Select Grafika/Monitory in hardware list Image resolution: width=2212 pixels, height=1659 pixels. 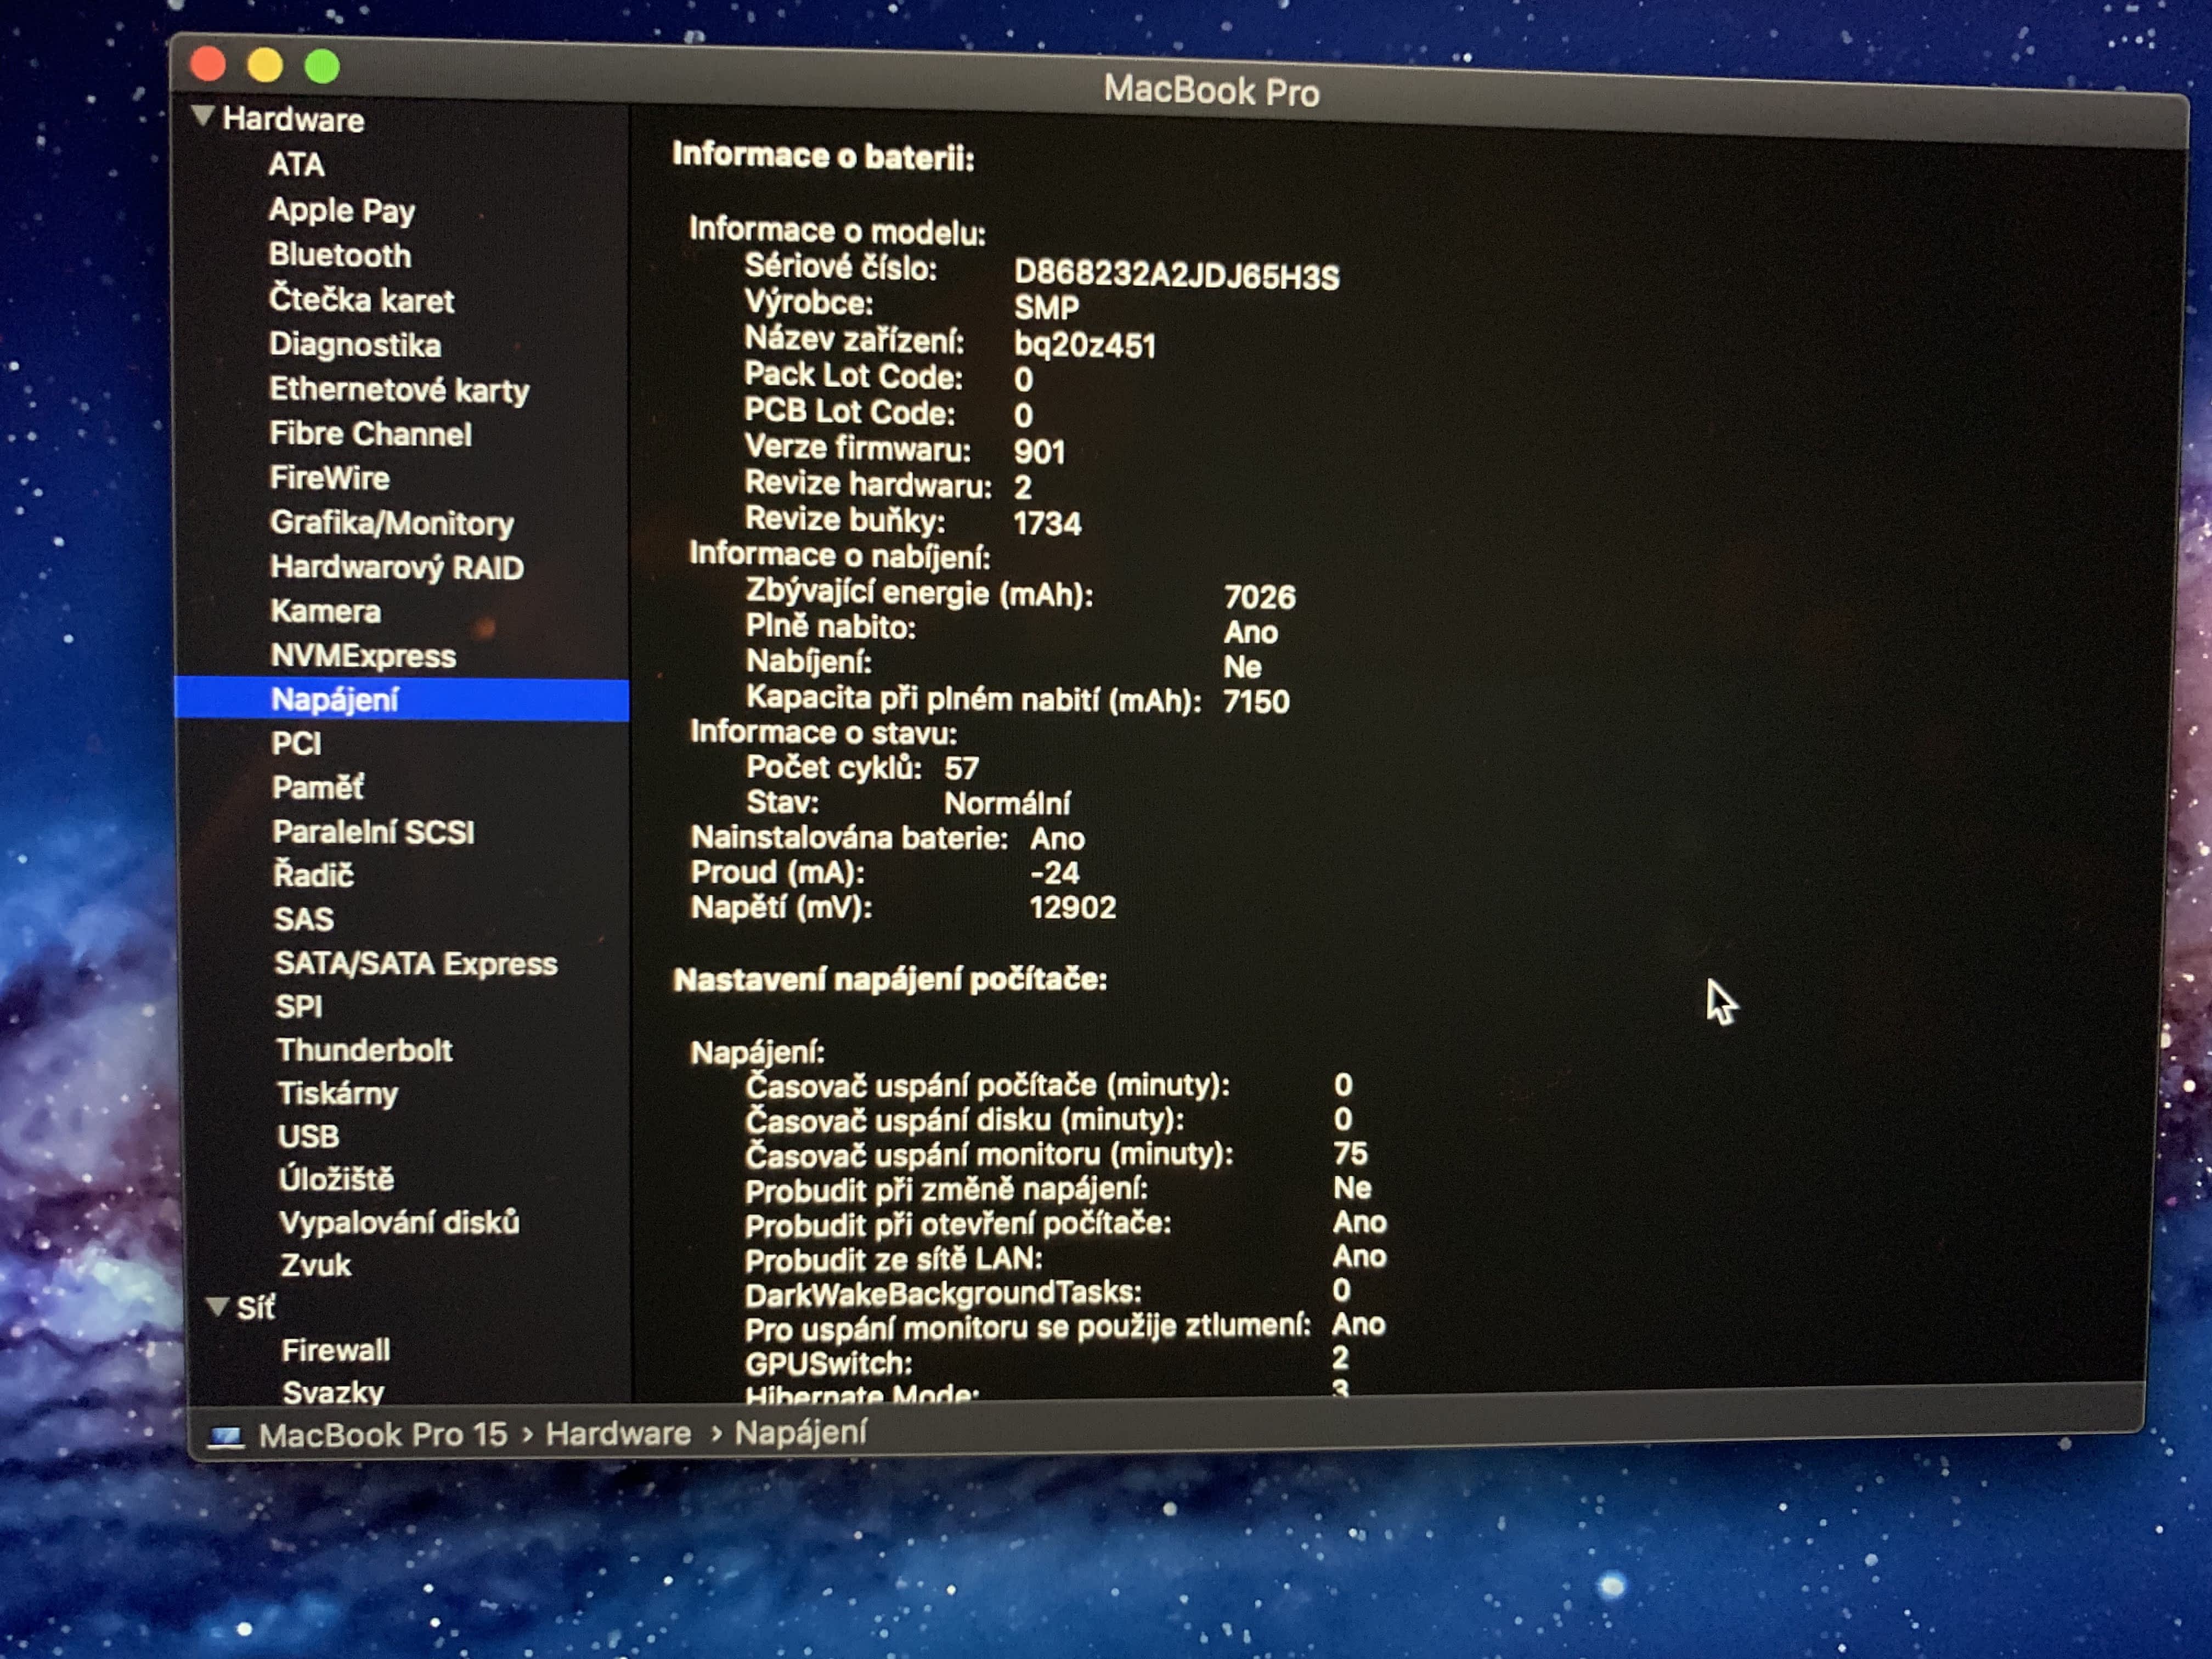click(x=391, y=522)
